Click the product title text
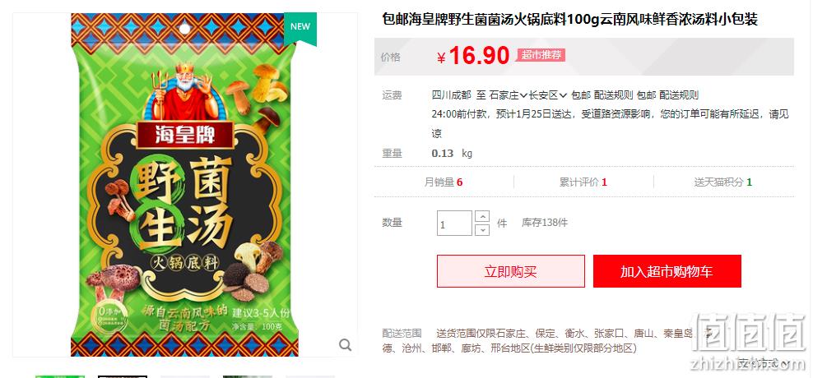This screenshot has width=813, height=378. [x=569, y=20]
